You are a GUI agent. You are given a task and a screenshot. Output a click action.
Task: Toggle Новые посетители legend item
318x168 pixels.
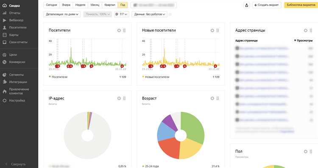pos(156,77)
